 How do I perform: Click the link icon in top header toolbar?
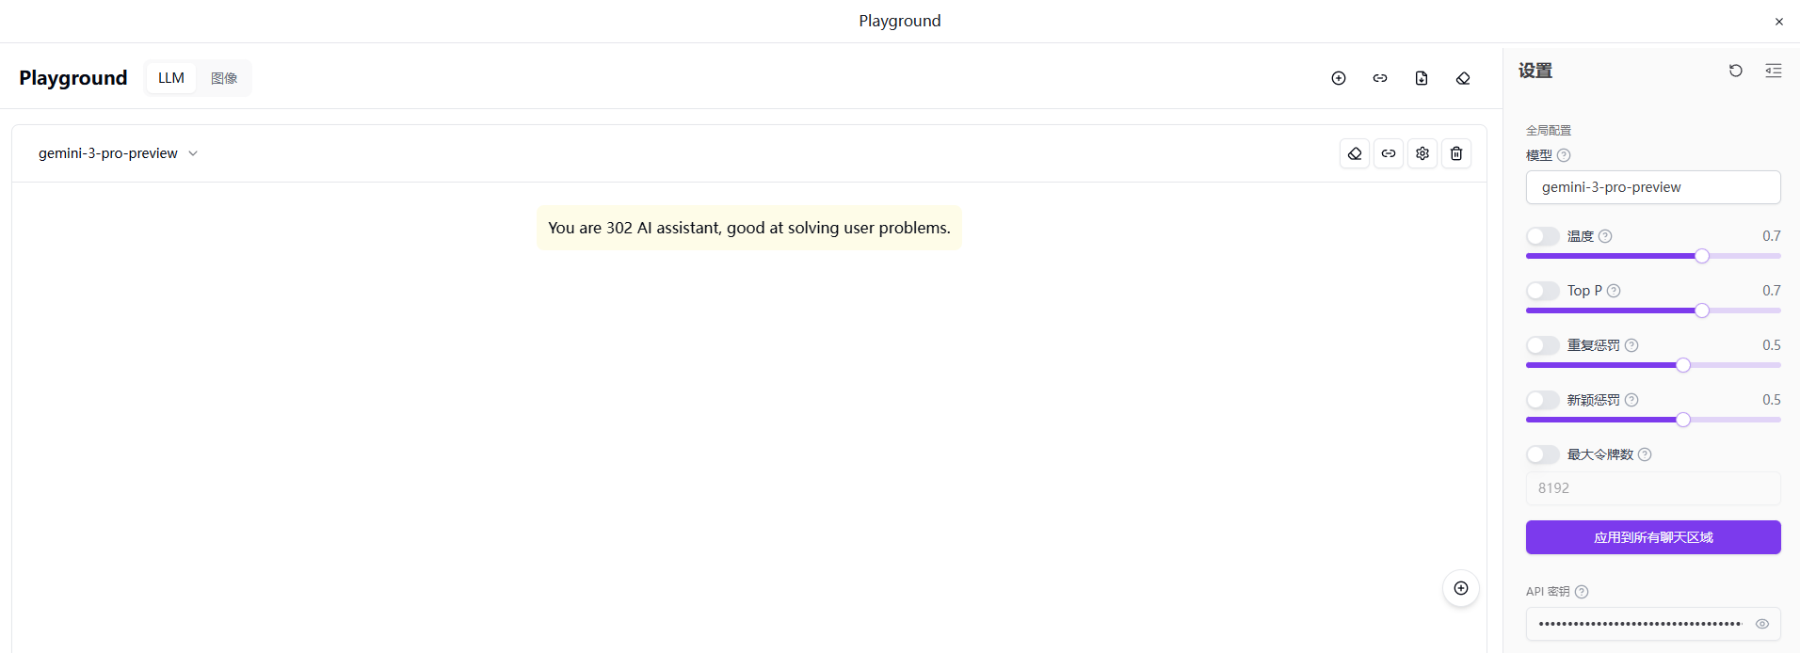point(1379,78)
